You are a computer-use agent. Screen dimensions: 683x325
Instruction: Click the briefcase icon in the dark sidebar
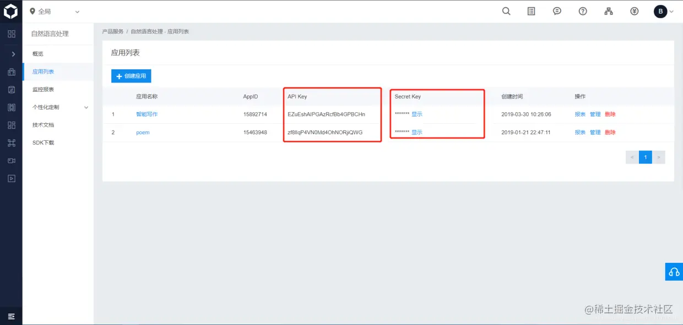tap(11, 71)
